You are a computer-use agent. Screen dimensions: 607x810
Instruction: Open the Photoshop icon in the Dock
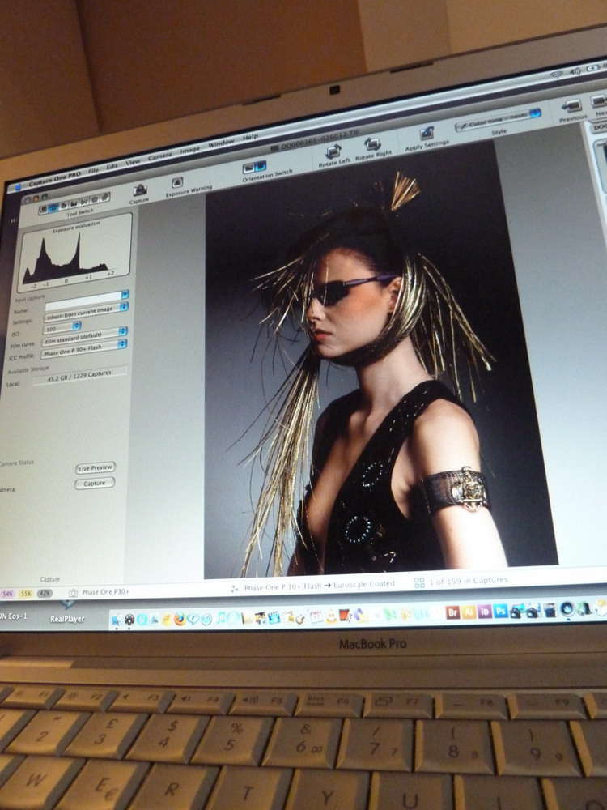pos(501,612)
